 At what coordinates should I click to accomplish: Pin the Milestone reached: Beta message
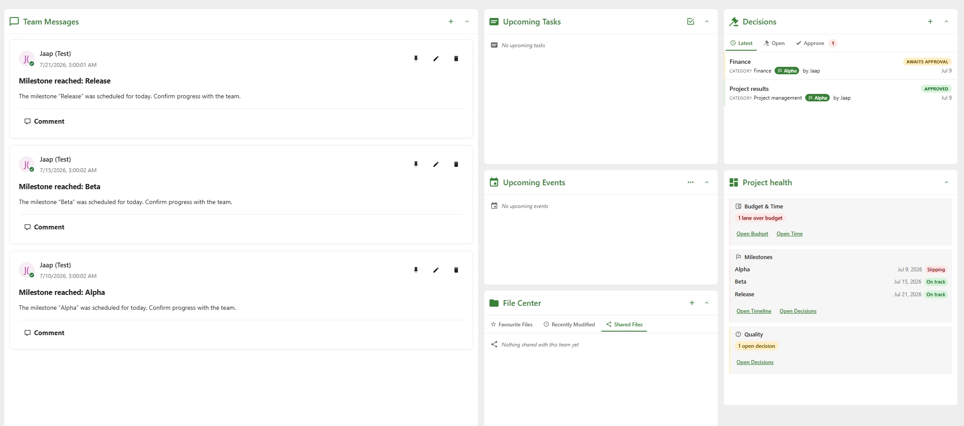[416, 164]
